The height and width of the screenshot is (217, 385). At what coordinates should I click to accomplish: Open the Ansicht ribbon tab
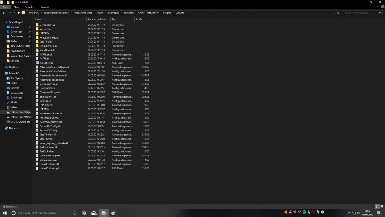(45, 7)
